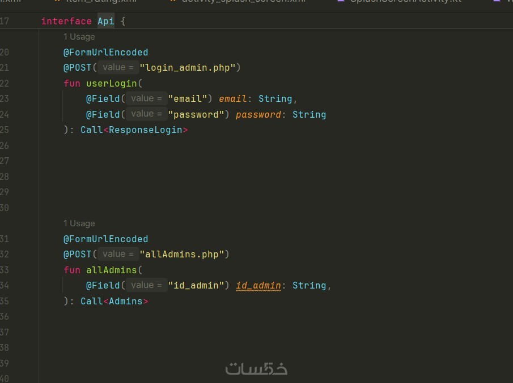Screen dimensions: 513x383
Task: Click the String type after email
Action: pyautogui.click(x=275, y=98)
